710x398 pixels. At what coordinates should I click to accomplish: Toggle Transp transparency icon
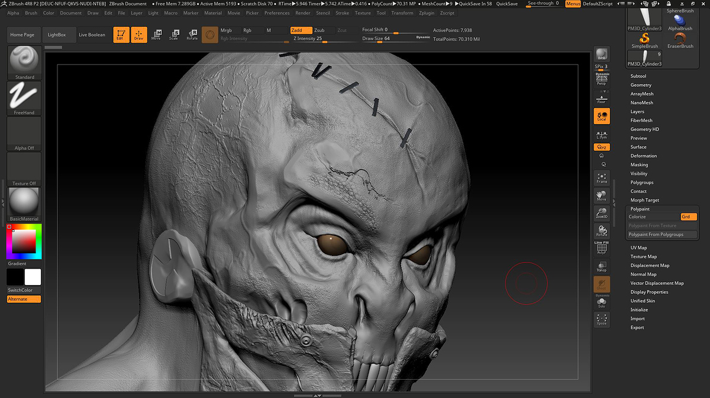click(602, 267)
